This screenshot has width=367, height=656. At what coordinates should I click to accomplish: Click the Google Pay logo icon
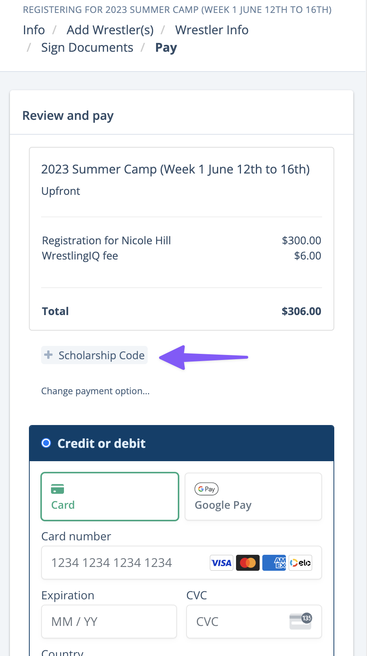(x=206, y=489)
